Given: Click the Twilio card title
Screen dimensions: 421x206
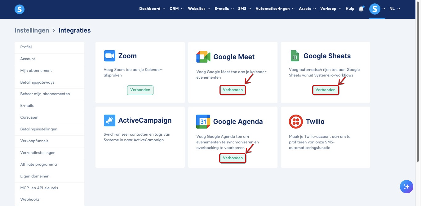Looking at the screenshot, I should 315,122.
